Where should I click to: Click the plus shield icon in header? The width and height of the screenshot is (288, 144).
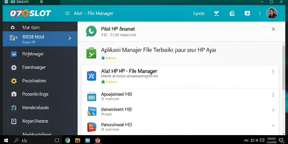pos(247,13)
